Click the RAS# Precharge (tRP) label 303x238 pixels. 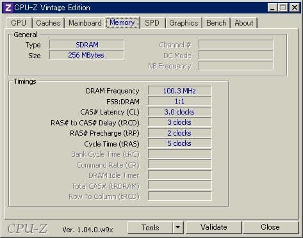(x=104, y=133)
